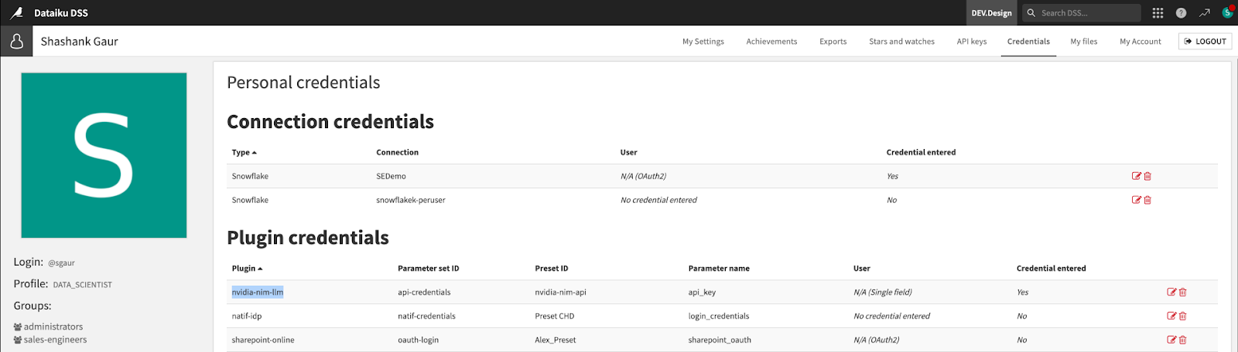Viewport: 1238px width, 352px height.
Task: Click the snowflakek-peruser connection name
Action: pyautogui.click(x=411, y=201)
